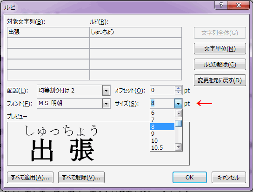Click the 変更を元に戻す(D) button
253x192 pixels.
tap(220, 80)
